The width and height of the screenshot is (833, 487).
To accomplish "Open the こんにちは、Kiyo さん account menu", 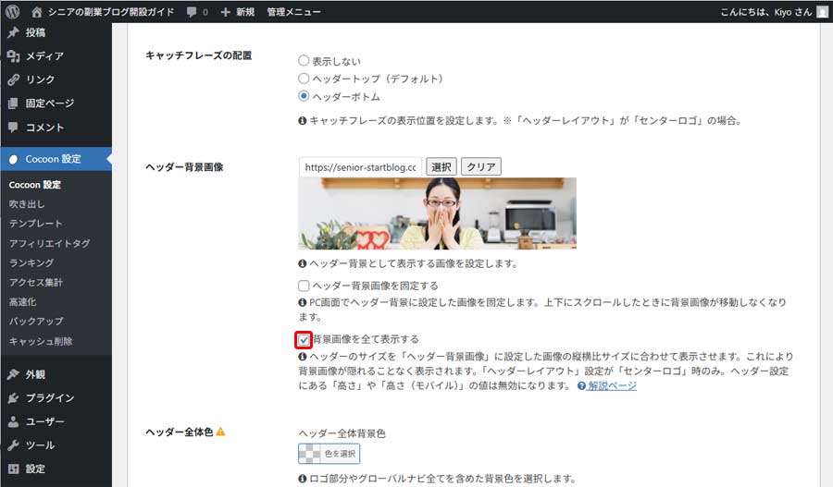I will (x=765, y=12).
